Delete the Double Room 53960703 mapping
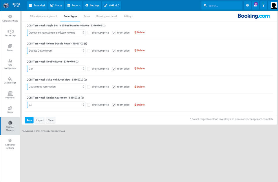The height and width of the screenshot is (182, 278). 140,68
